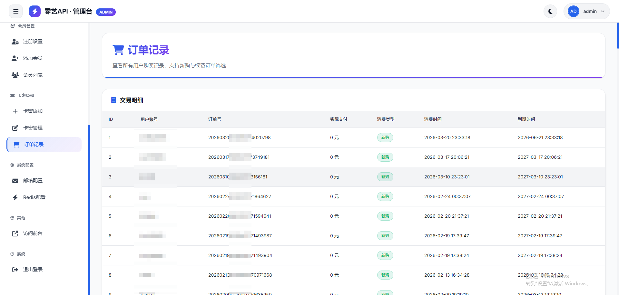This screenshot has height=295, width=619.
Task: Click the Redis配置 bolt icon
Action: (15, 197)
